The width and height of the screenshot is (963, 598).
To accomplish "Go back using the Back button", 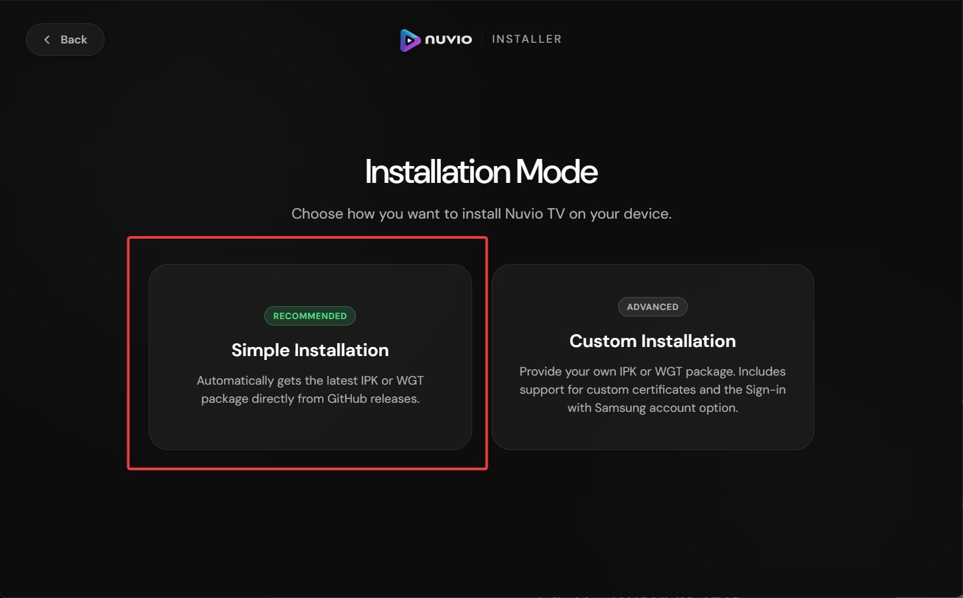I will 65,40.
